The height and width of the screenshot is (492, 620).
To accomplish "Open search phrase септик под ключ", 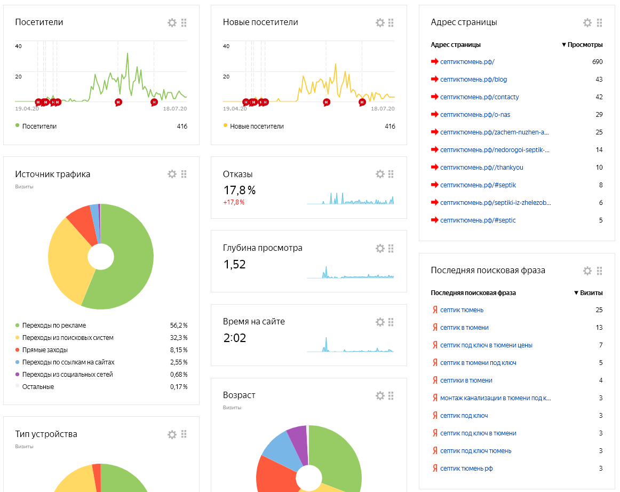I will tap(464, 416).
